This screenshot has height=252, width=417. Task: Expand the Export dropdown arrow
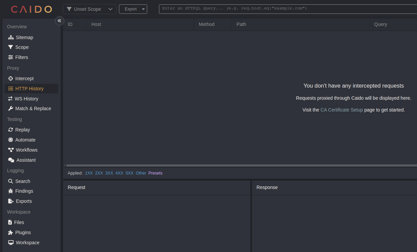(x=143, y=9)
